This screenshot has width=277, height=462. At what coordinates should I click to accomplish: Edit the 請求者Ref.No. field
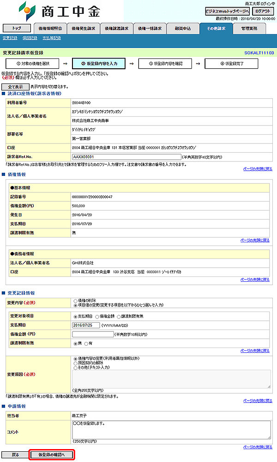126,157
